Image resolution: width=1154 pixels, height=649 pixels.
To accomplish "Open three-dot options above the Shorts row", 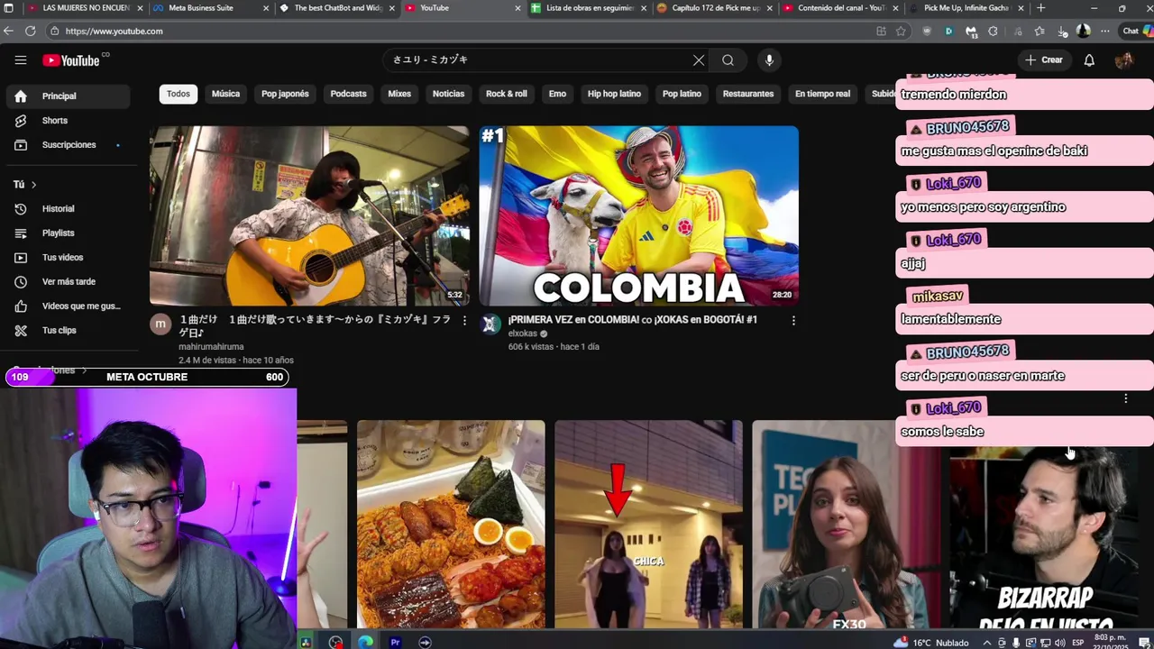I will click(1125, 398).
